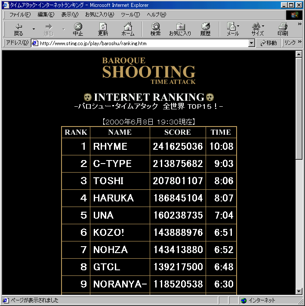Screen dimensions: 305x306
Task: Open the 検索 search pane
Action: click(155, 29)
